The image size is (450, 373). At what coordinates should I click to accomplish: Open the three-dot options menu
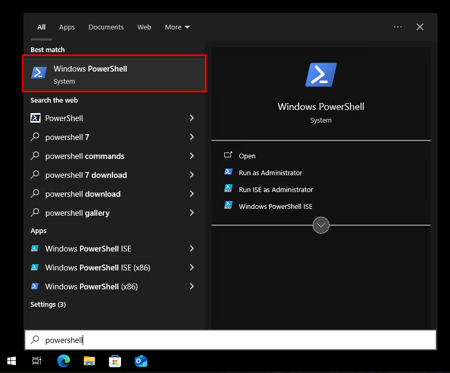click(x=398, y=27)
